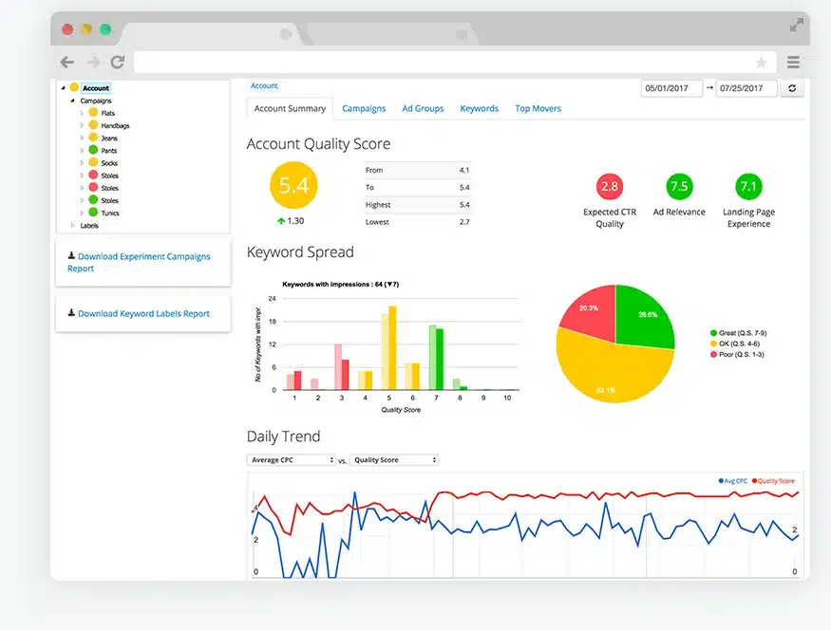This screenshot has width=831, height=630.
Task: Click the yellow 5.4 account score badge
Action: tap(294, 186)
